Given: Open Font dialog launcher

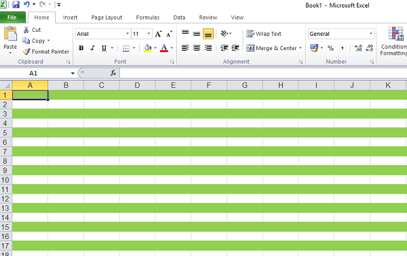Looking at the screenshot, I should click(172, 62).
